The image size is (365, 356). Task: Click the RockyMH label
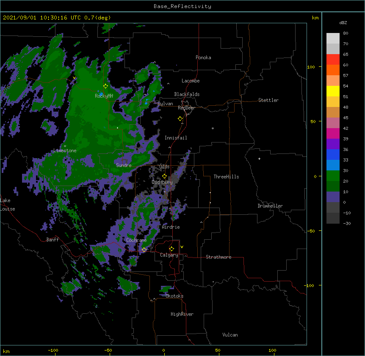pos(104,96)
